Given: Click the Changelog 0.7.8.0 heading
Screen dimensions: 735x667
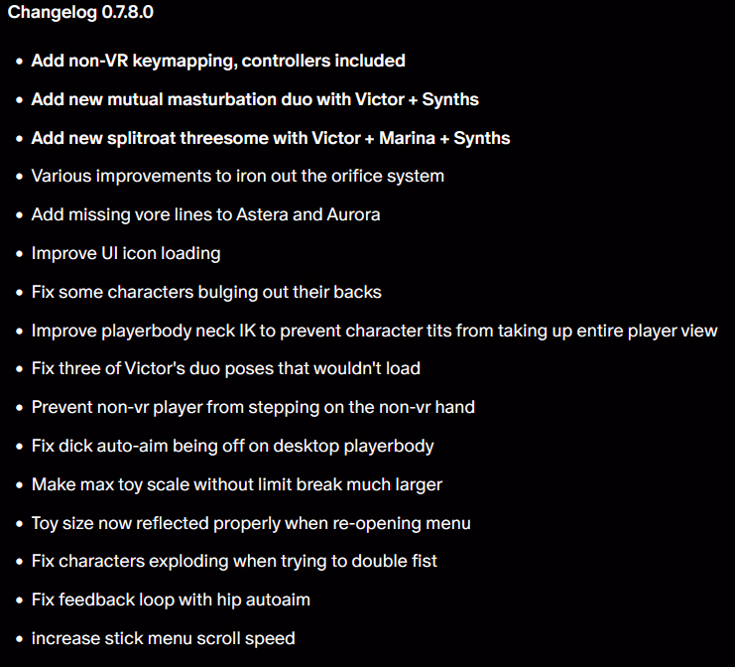Looking at the screenshot, I should coord(80,13).
